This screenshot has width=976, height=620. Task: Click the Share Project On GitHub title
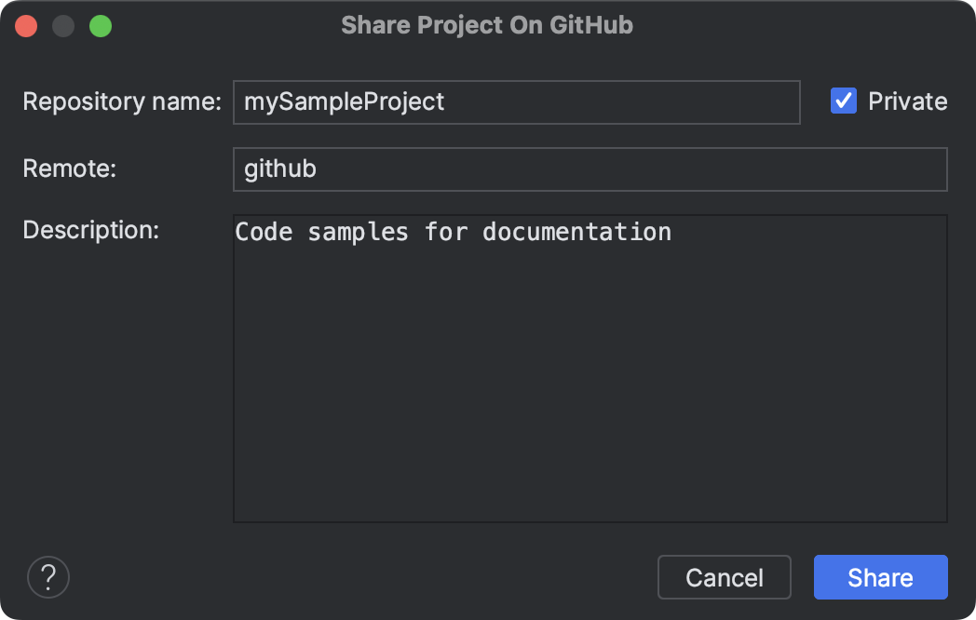(487, 26)
